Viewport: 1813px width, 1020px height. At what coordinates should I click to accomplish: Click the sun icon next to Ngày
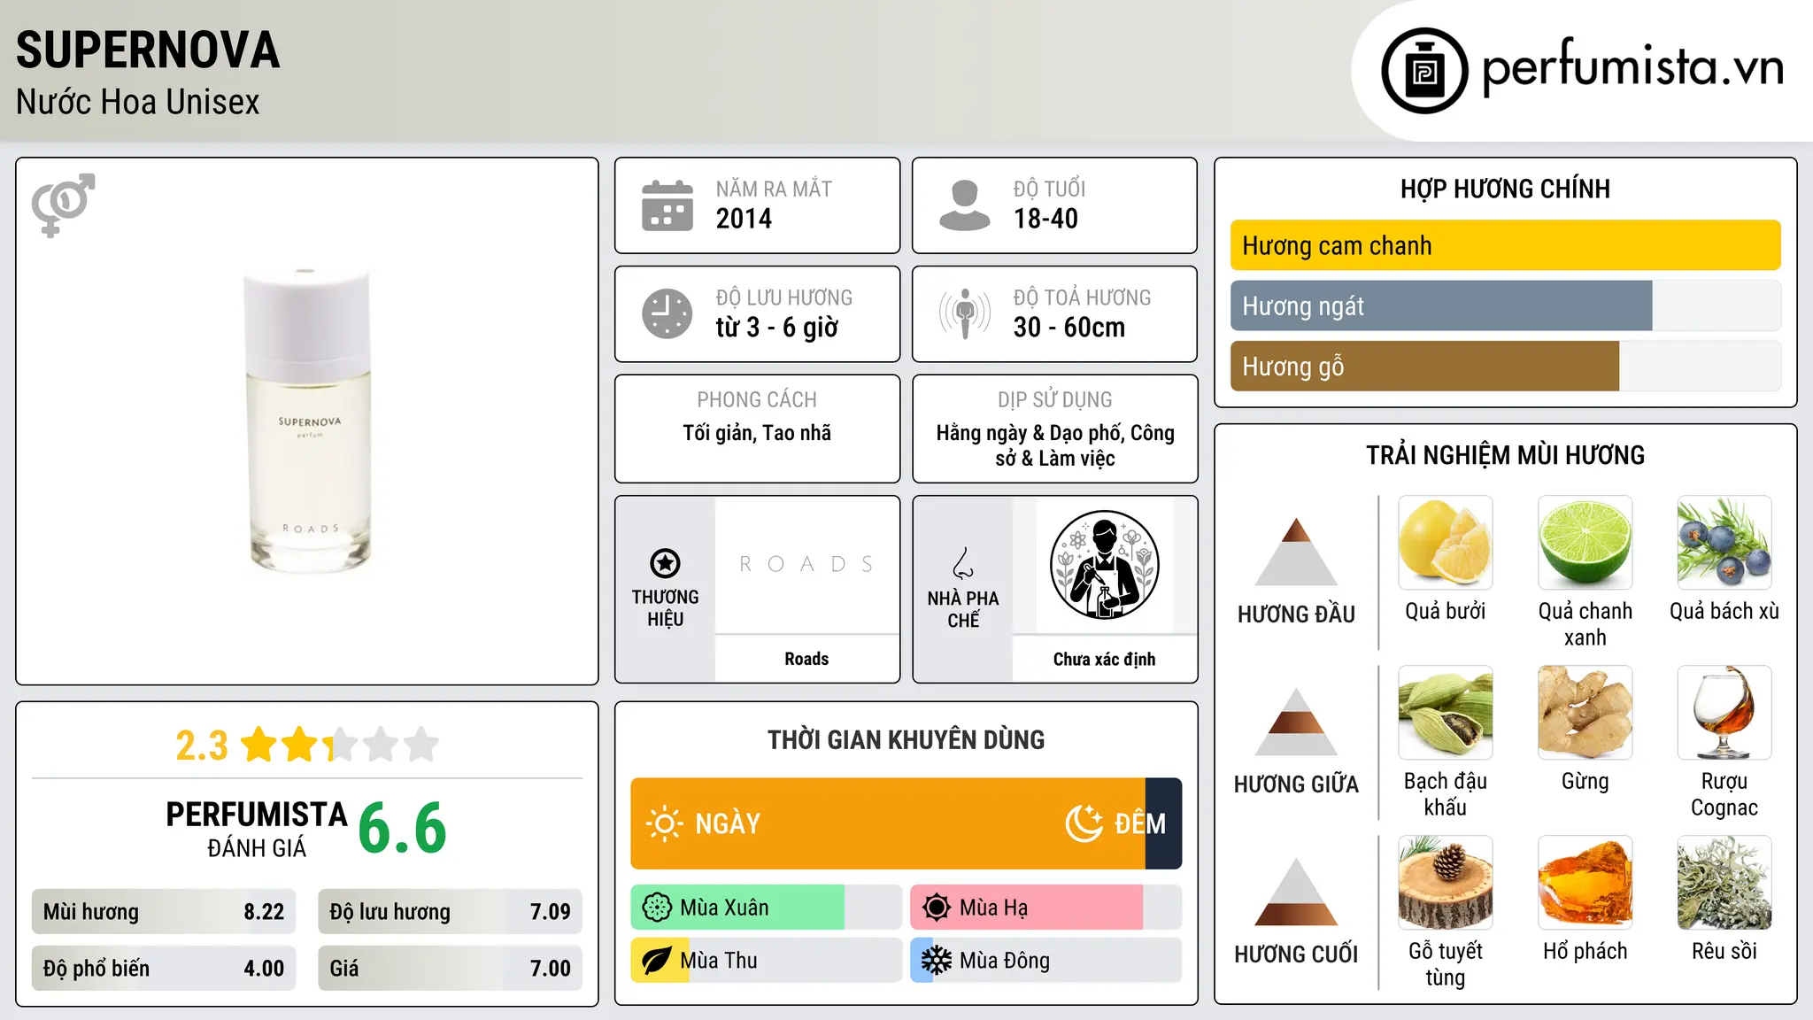coord(664,823)
